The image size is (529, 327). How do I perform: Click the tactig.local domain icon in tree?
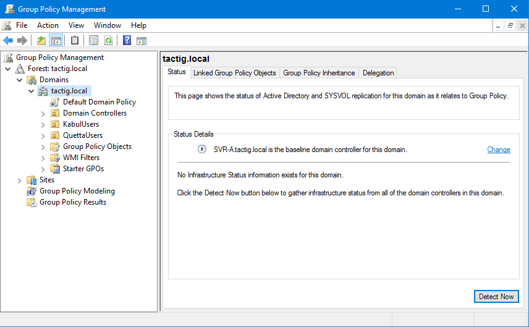pyautogui.click(x=43, y=91)
